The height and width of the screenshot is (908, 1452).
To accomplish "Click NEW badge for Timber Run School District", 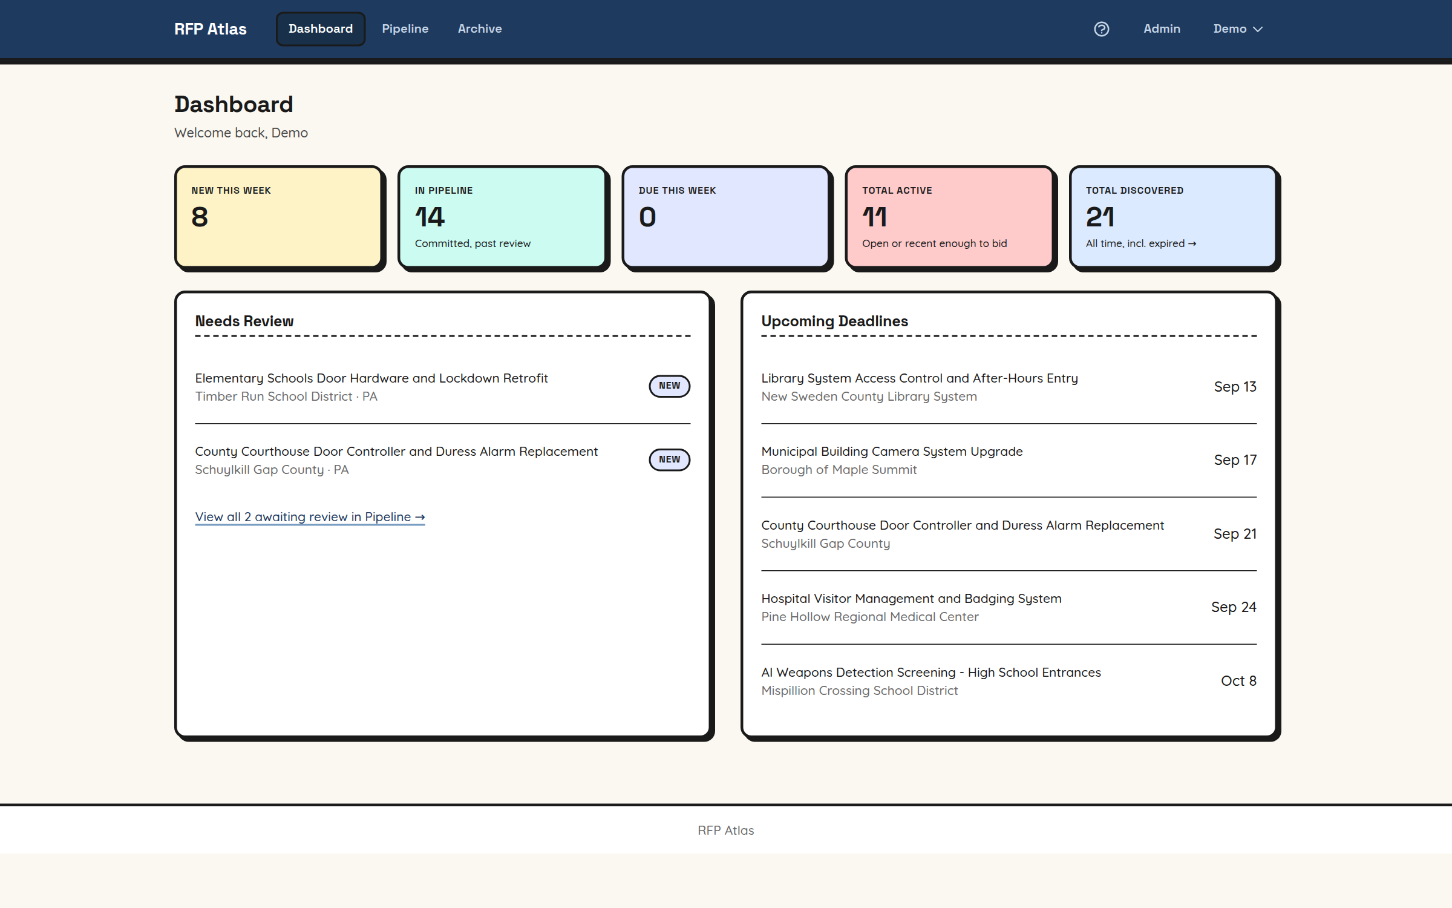I will coord(669,386).
